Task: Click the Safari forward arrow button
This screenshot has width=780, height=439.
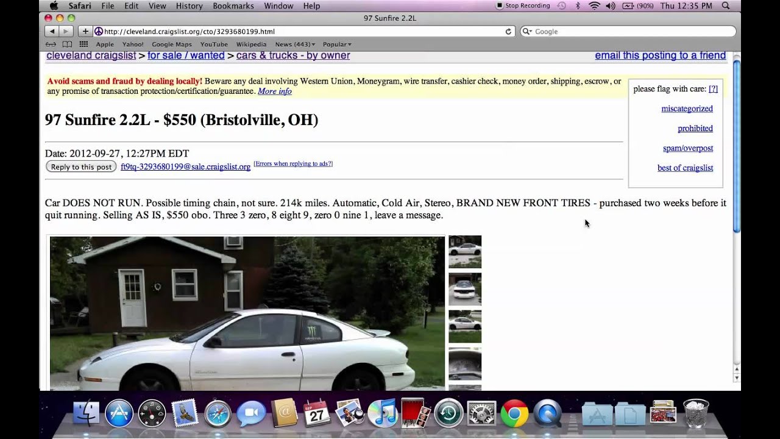Action: [66, 31]
